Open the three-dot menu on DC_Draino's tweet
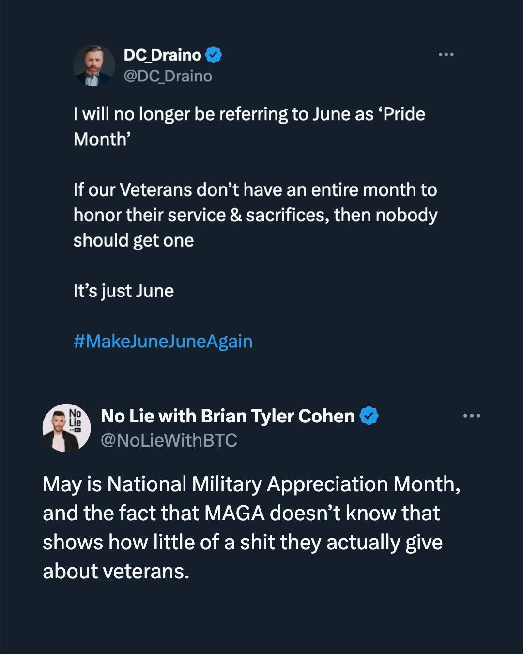The width and height of the screenshot is (523, 654). [x=446, y=54]
